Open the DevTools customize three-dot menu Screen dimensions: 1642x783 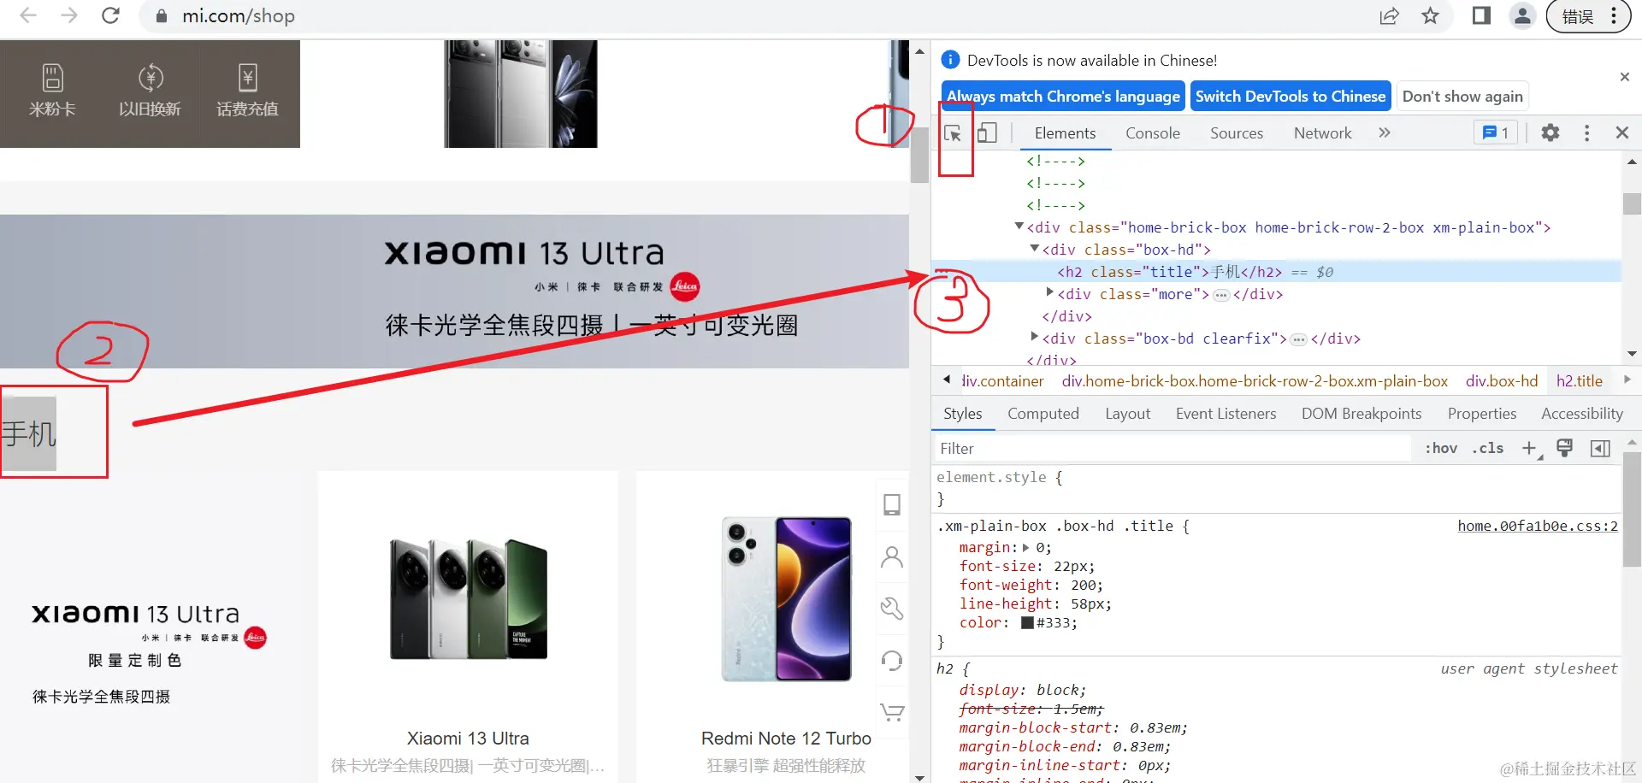[1586, 132]
